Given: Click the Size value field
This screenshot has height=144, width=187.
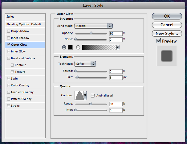Looking at the screenshot, I should point(116,78).
